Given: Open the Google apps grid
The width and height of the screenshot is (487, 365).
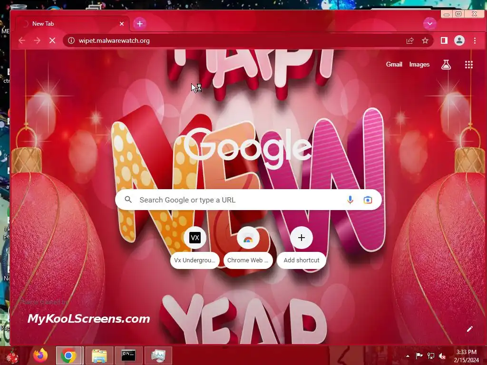Looking at the screenshot, I should click(x=468, y=65).
